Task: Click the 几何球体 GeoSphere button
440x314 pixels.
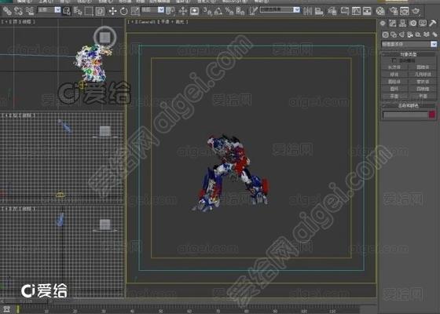Action: tap(423, 75)
